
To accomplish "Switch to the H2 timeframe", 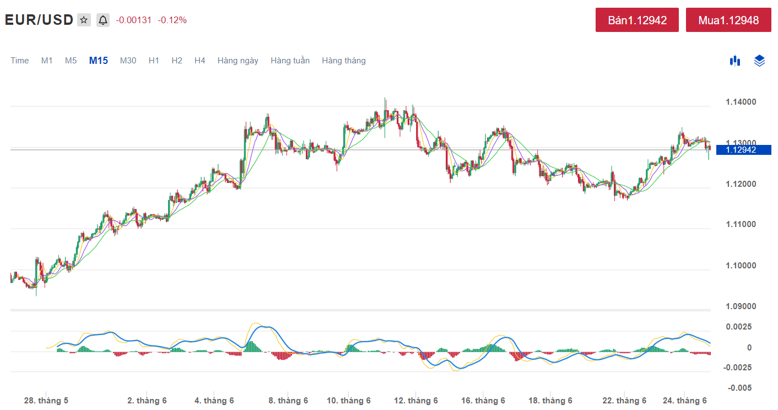I will tap(176, 61).
